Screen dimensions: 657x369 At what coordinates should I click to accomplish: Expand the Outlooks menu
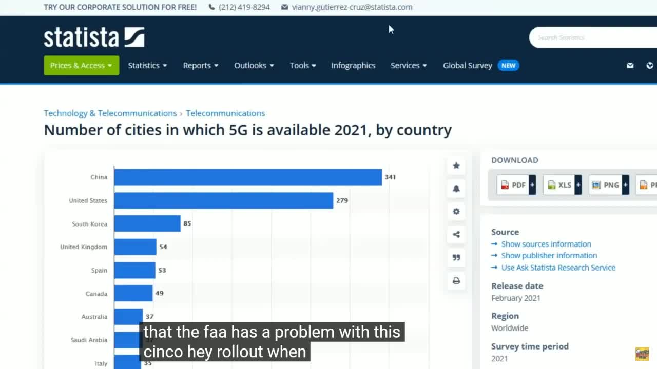tap(254, 65)
